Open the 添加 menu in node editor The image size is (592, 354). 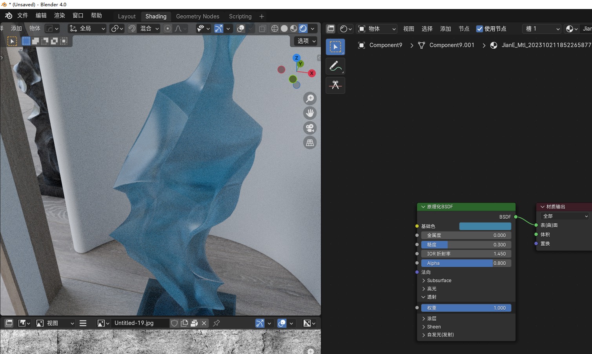[445, 29]
